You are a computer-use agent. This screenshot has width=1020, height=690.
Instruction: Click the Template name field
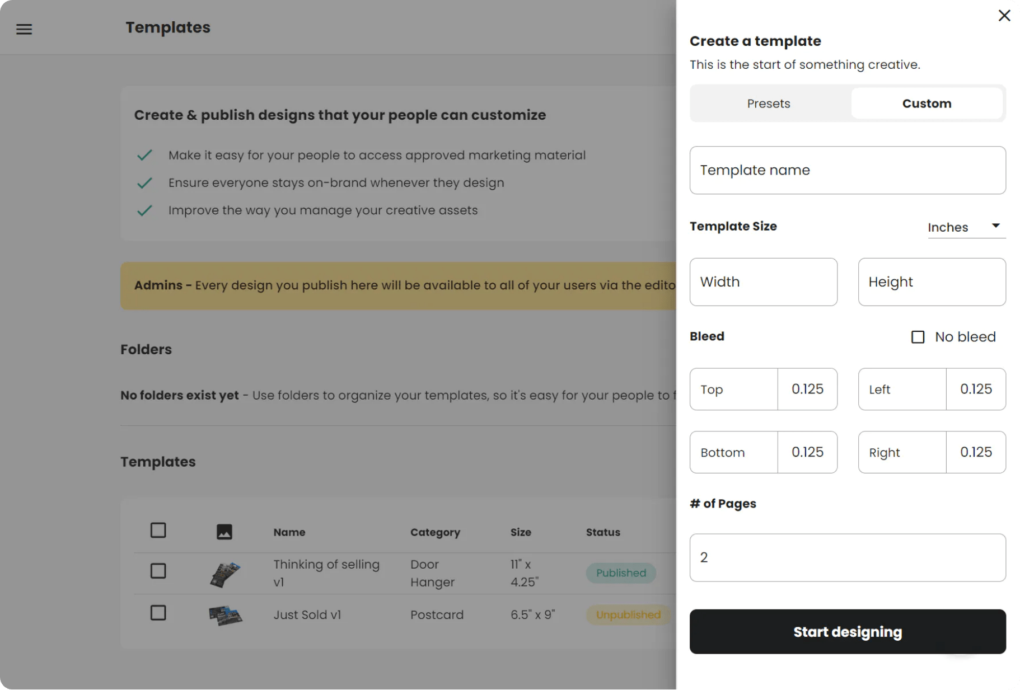[848, 170]
